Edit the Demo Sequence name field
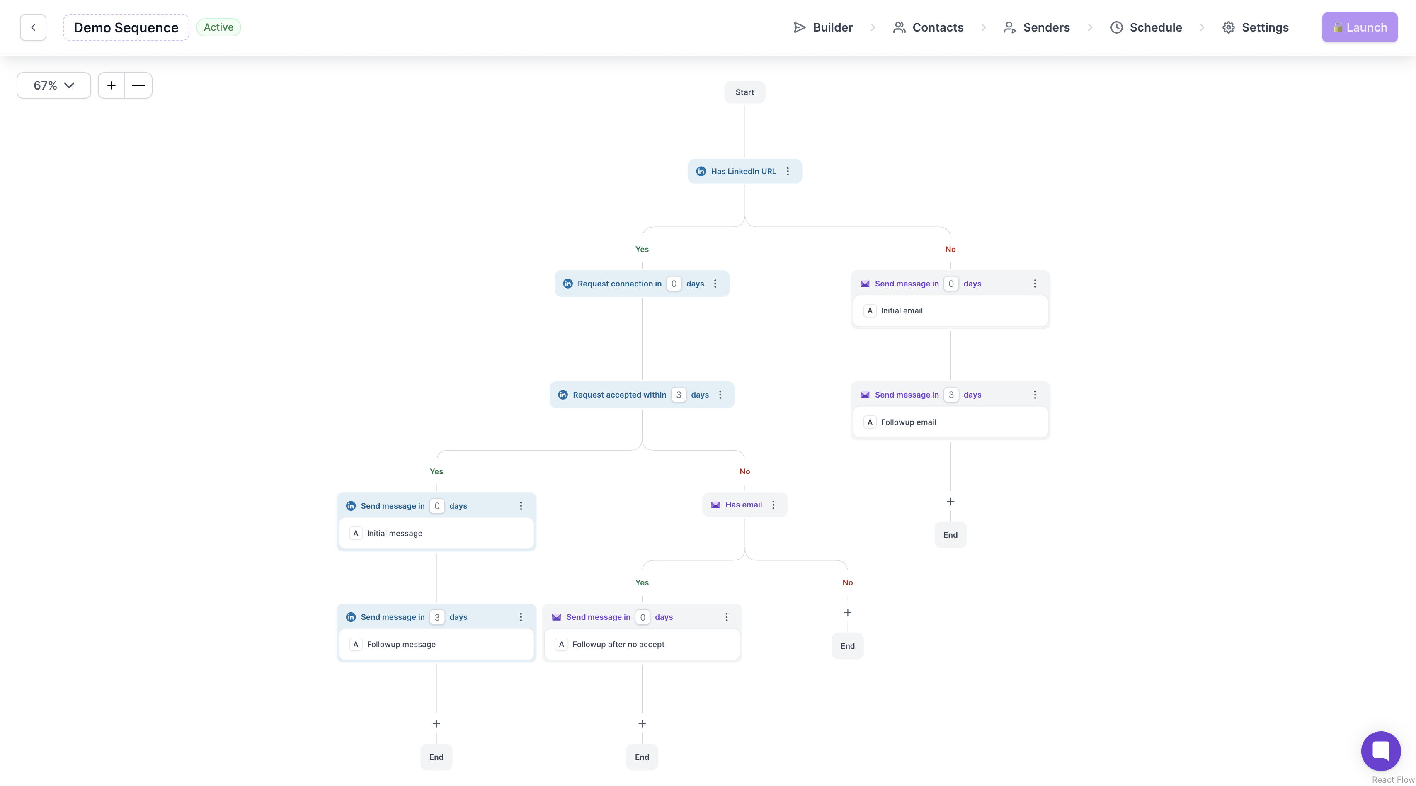Screen dimensions: 1416x786 click(126, 27)
